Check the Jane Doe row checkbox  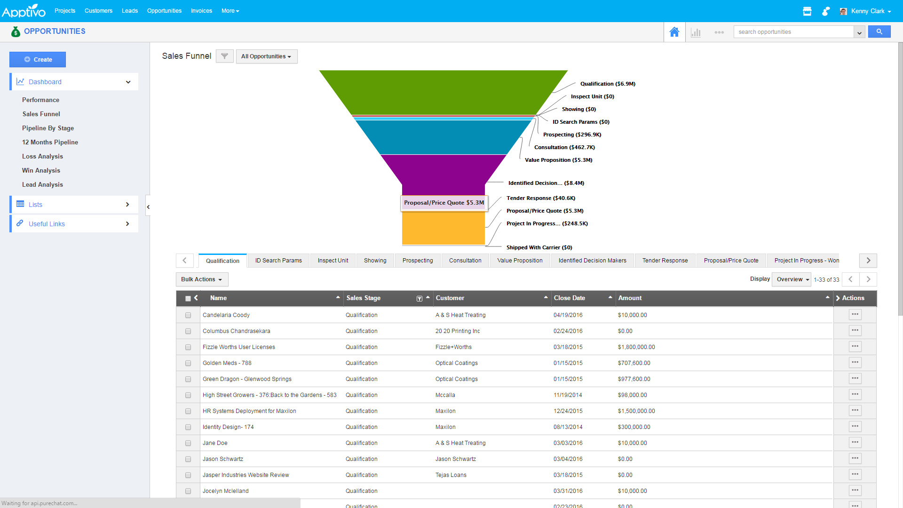click(x=188, y=443)
